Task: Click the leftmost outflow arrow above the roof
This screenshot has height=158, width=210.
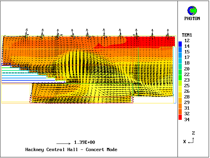Action: click(x=27, y=32)
